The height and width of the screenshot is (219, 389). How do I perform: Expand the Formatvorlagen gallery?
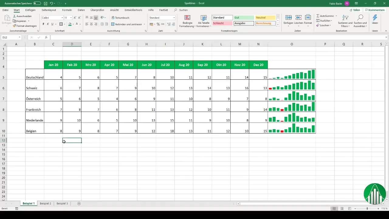pos(278,25)
